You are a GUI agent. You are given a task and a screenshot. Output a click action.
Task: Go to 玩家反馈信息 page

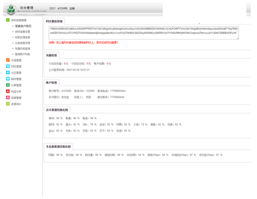(x=23, y=37)
